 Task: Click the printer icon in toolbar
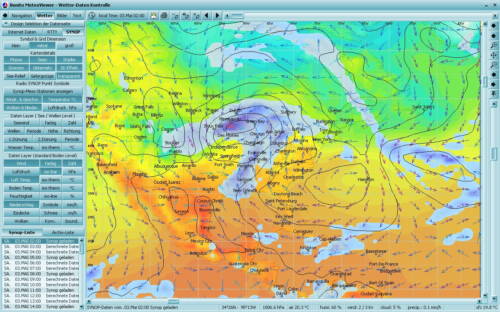pos(164,16)
